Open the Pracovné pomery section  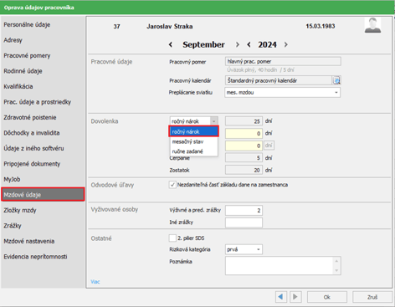[27, 55]
